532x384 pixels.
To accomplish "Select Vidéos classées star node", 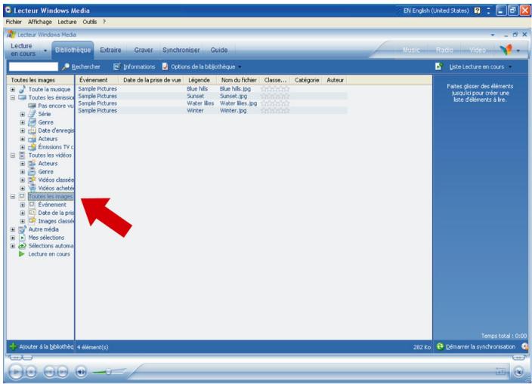I will [x=51, y=180].
